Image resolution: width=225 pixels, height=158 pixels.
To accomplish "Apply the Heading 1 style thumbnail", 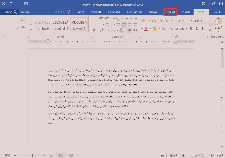I will (41, 25).
